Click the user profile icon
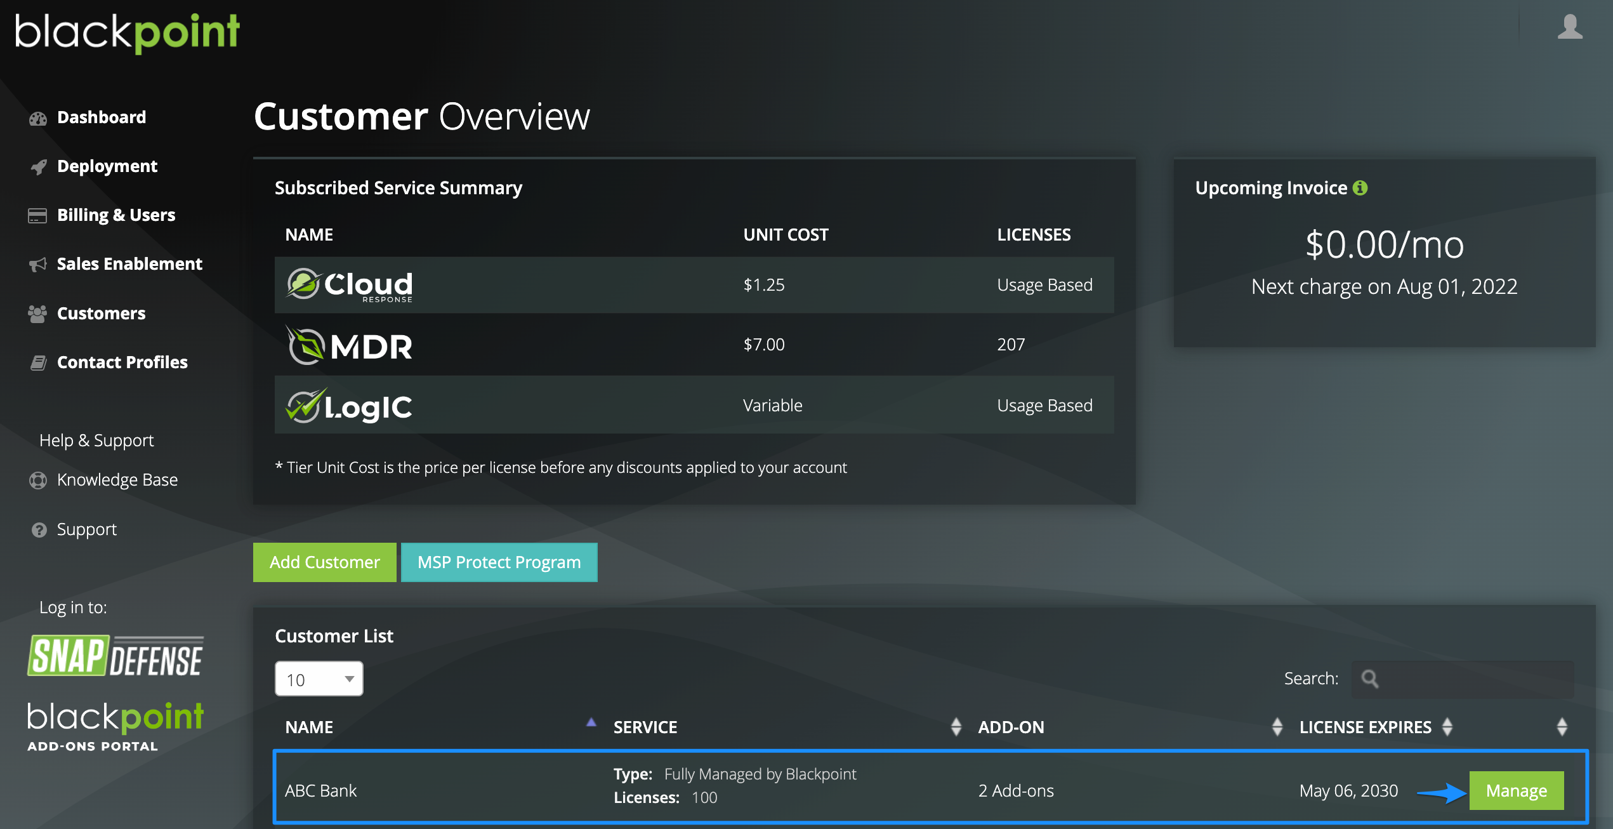This screenshot has height=829, width=1613. coord(1569,27)
